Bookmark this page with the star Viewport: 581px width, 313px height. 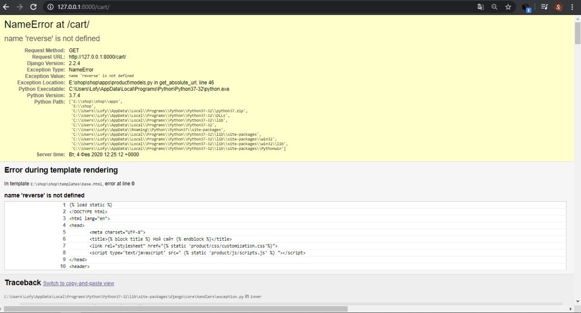click(x=508, y=7)
